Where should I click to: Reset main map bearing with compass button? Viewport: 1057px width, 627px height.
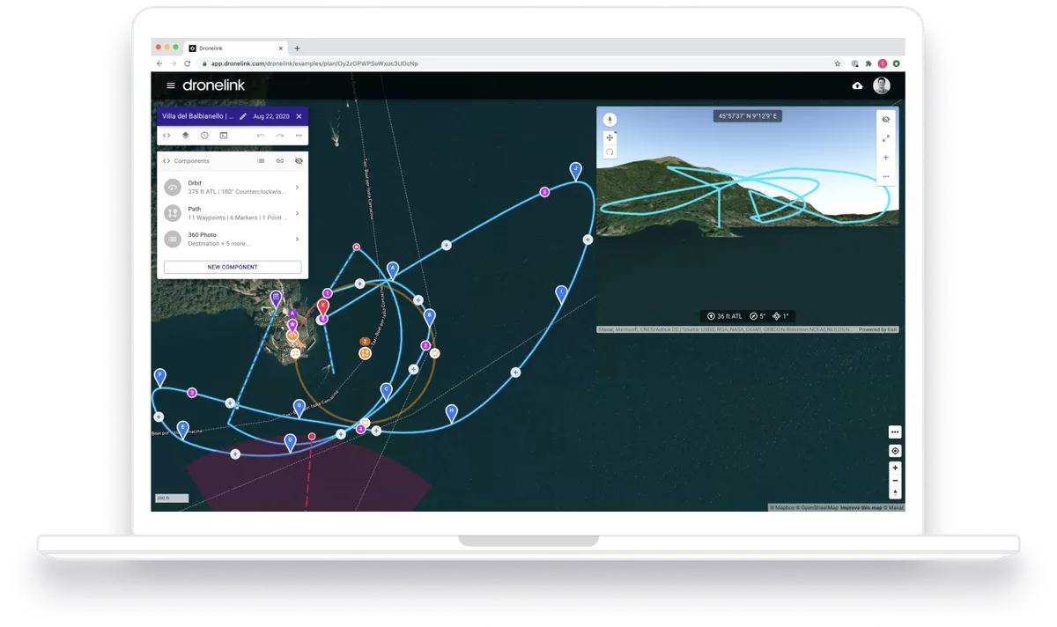[895, 493]
